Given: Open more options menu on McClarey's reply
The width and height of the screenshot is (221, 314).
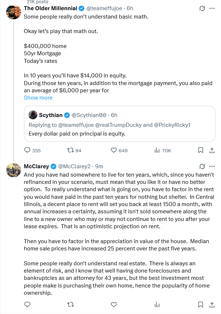Looking at the screenshot, I should [x=212, y=166].
